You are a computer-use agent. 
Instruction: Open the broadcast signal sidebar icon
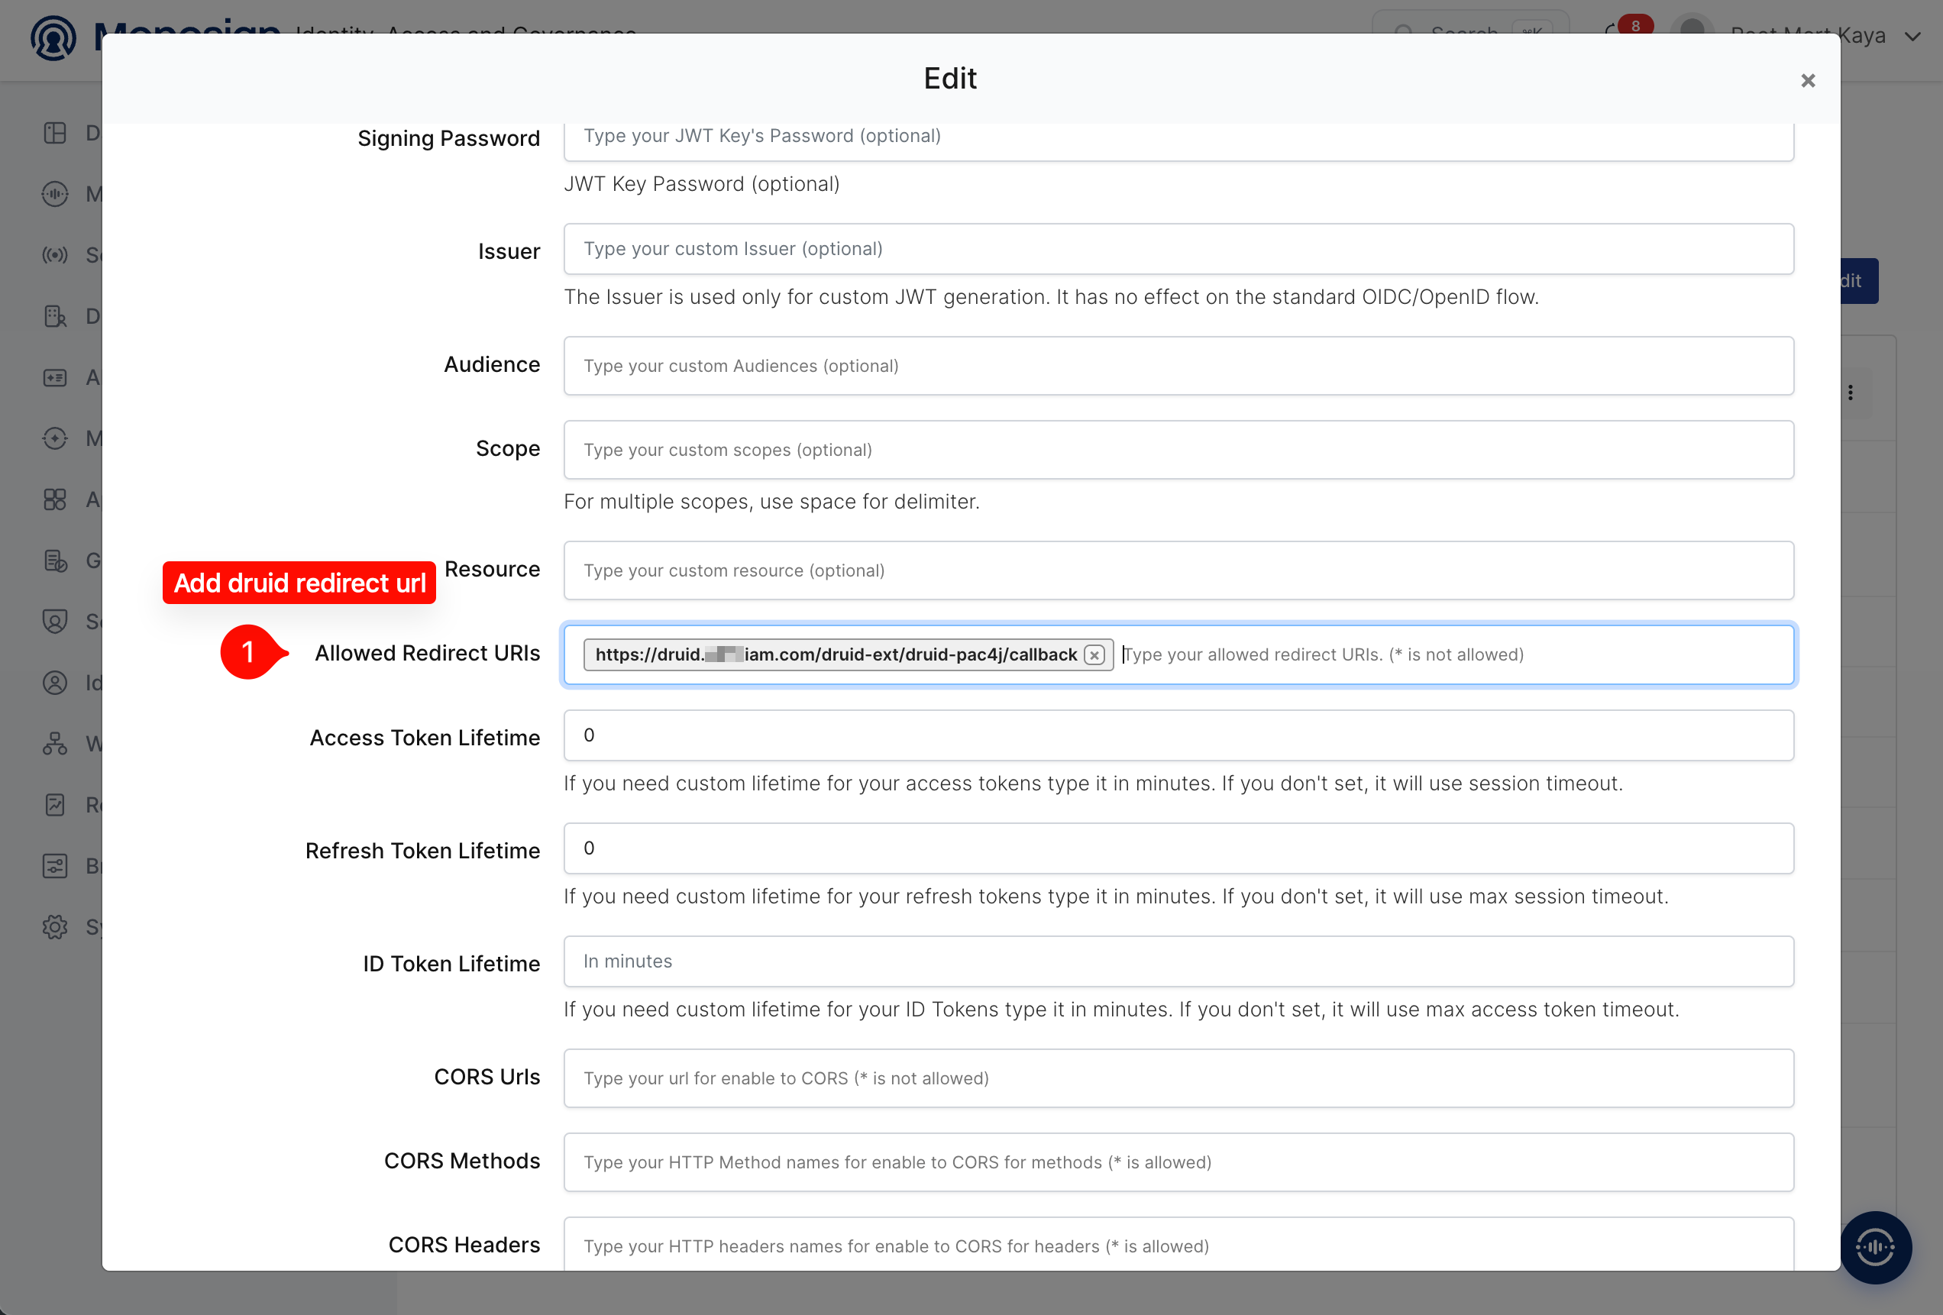point(55,255)
